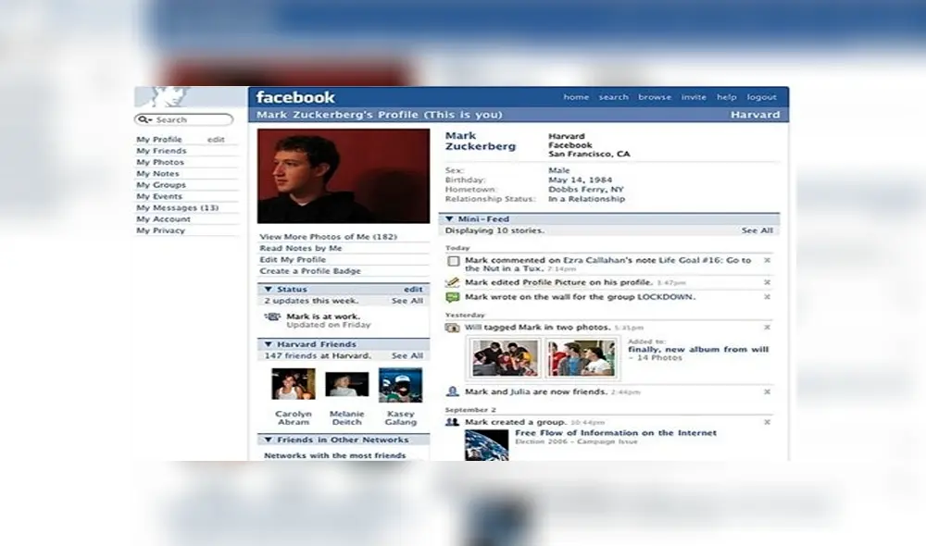
Task: Click the facebook logo
Action: pos(296,96)
